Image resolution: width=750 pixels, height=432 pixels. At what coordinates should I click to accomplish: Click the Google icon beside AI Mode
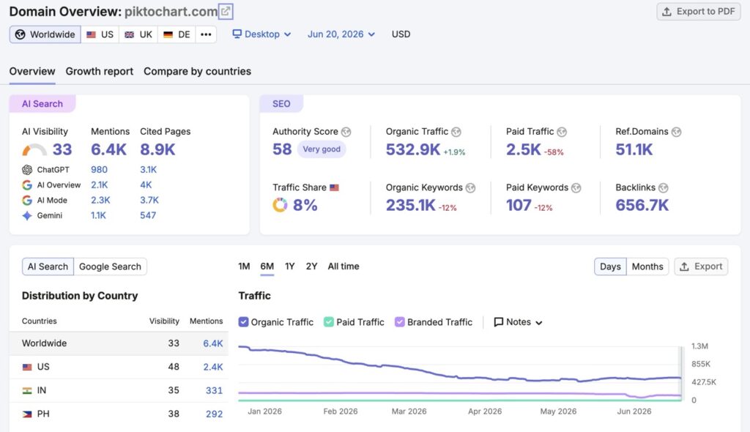tap(27, 201)
